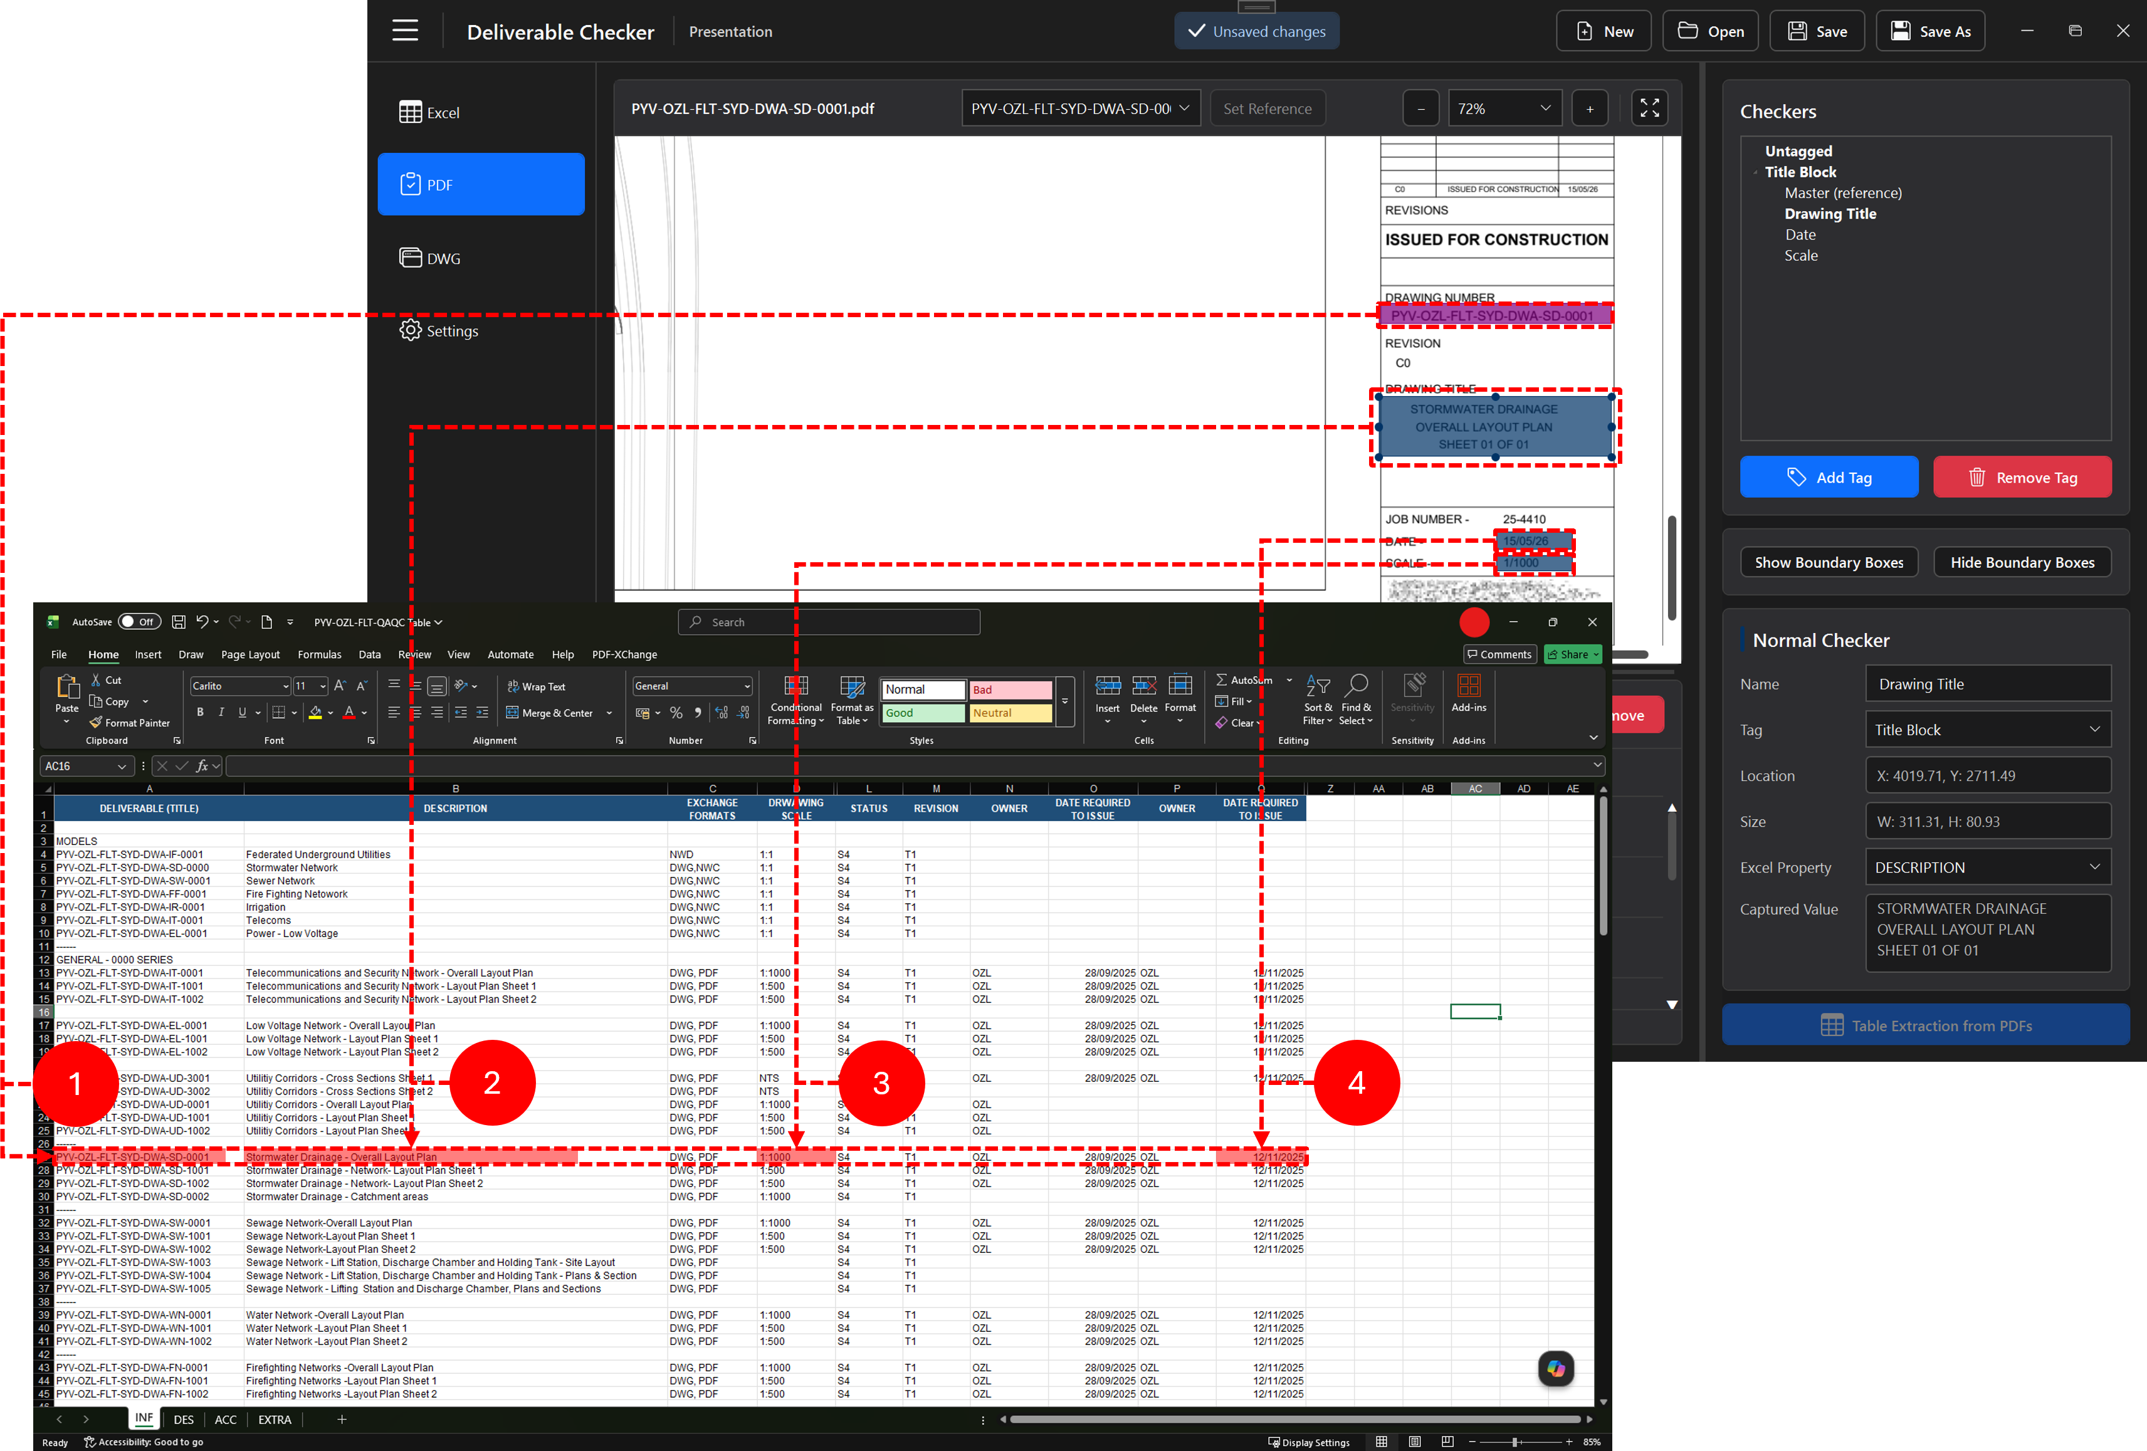Click the Save button in Deliverable Checker
Screen dimensions: 2147x1451
[1816, 31]
